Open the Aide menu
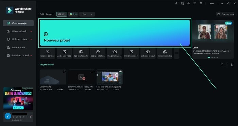The width and height of the screenshot is (238, 126). click(x=211, y=4)
